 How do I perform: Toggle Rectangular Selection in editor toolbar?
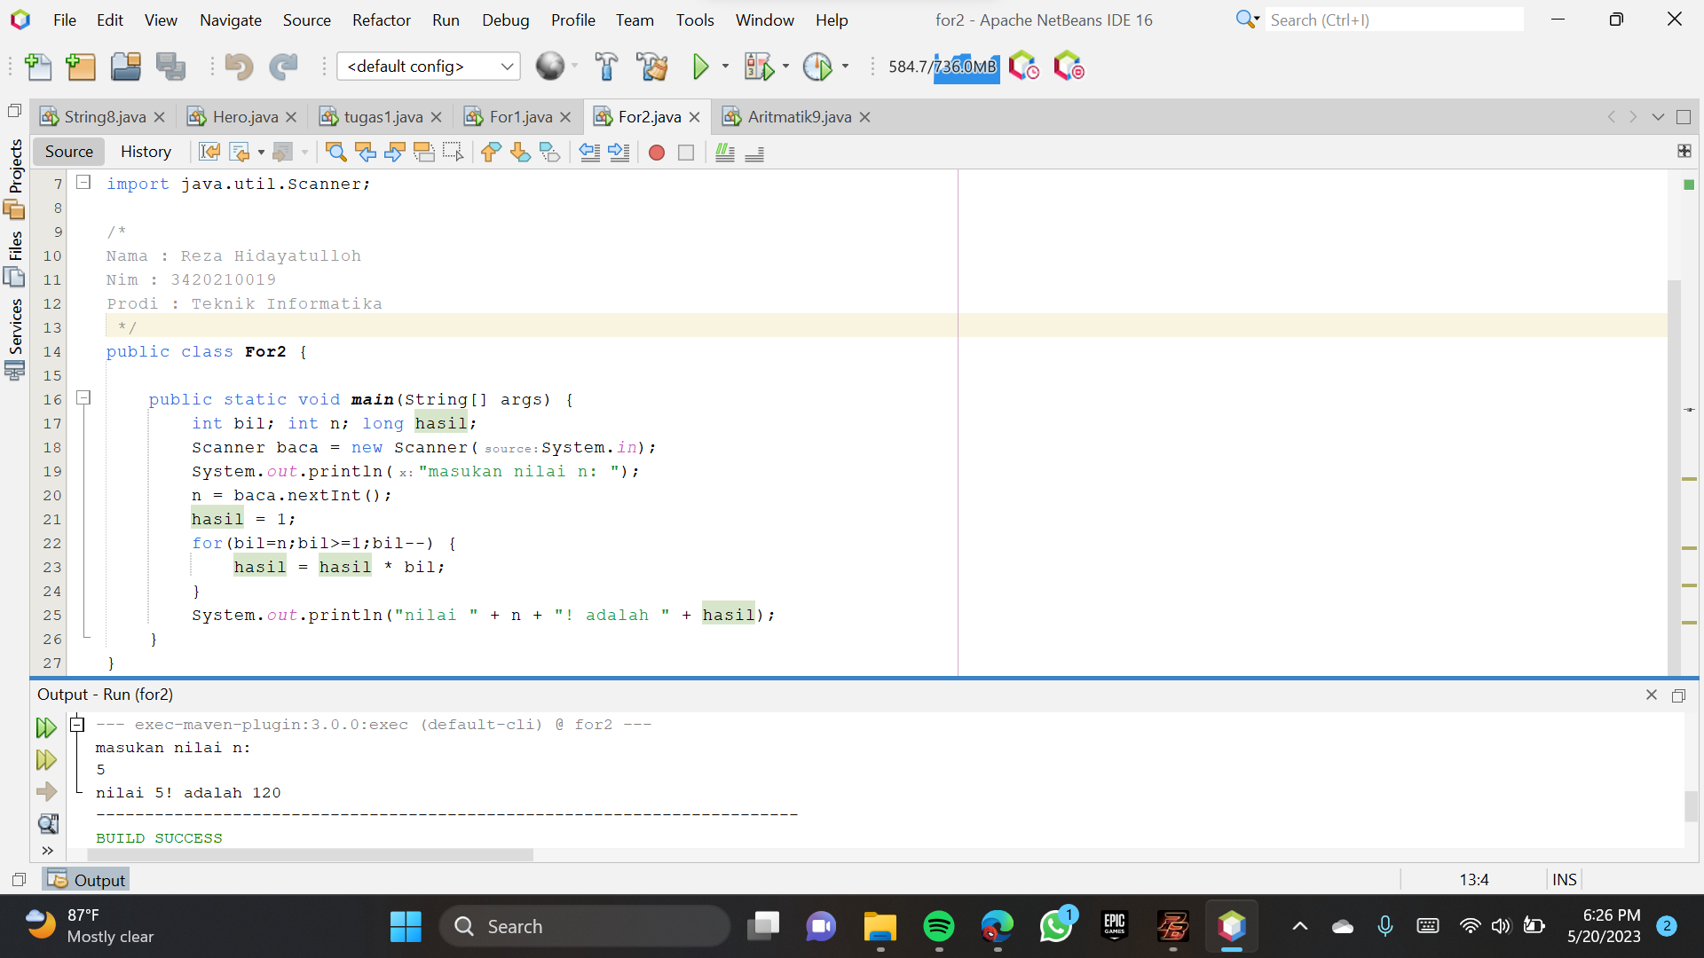tap(453, 153)
